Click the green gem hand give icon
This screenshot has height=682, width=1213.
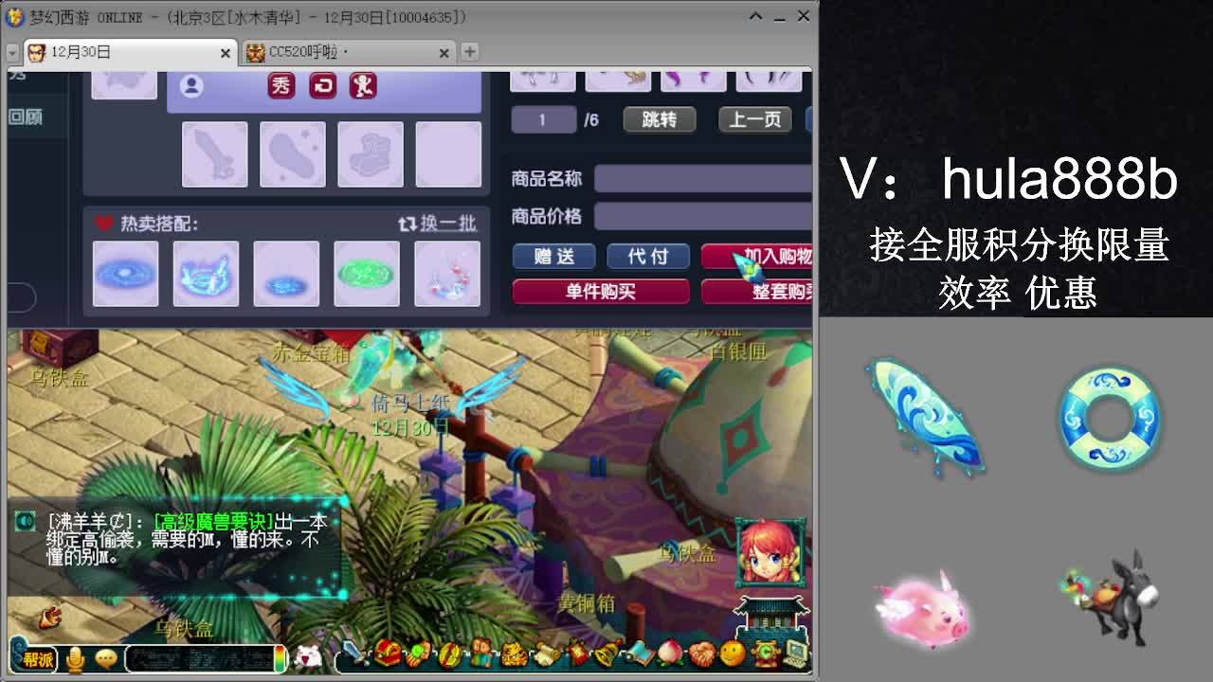[419, 654]
